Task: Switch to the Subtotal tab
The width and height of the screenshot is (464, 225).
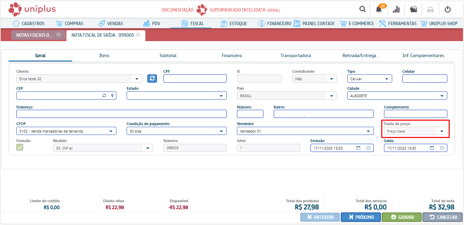Action: (168, 55)
